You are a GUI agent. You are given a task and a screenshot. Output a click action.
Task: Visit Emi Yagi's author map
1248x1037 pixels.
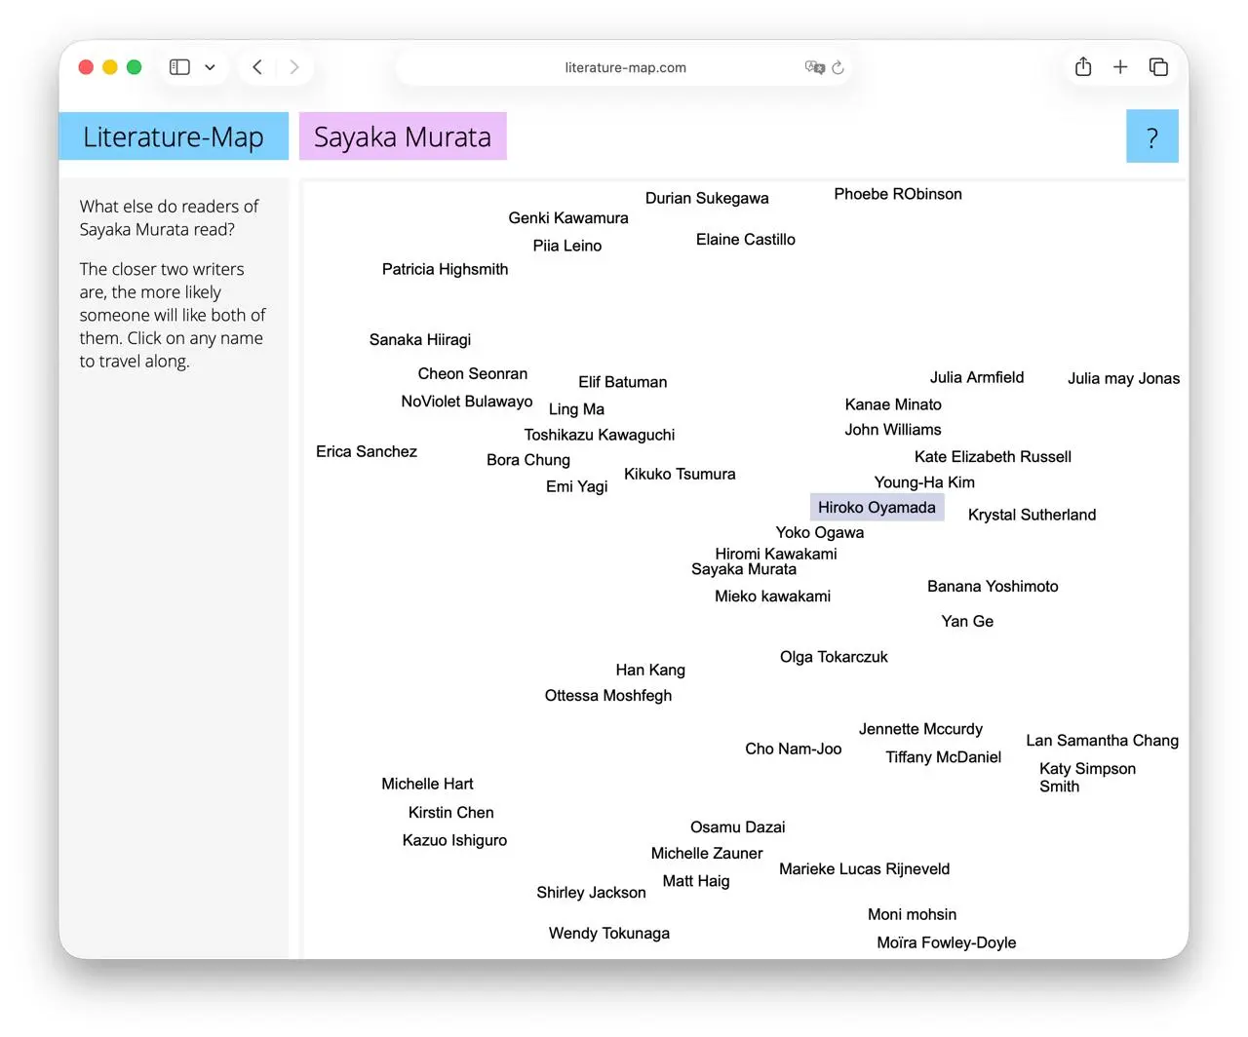(576, 486)
